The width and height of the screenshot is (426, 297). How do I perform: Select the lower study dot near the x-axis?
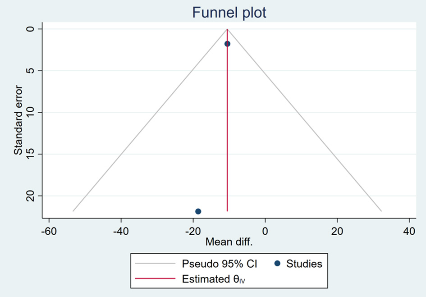coord(198,211)
